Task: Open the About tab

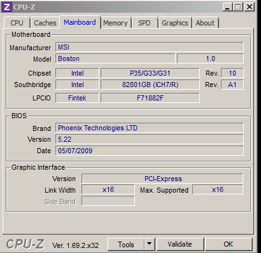Action: [205, 23]
